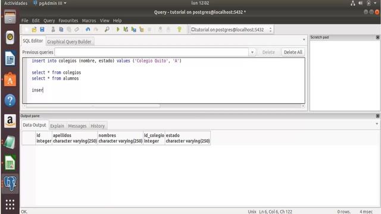Viewport: 381px width, 214px height.
Task: Close the Output pane
Action: click(x=377, y=116)
